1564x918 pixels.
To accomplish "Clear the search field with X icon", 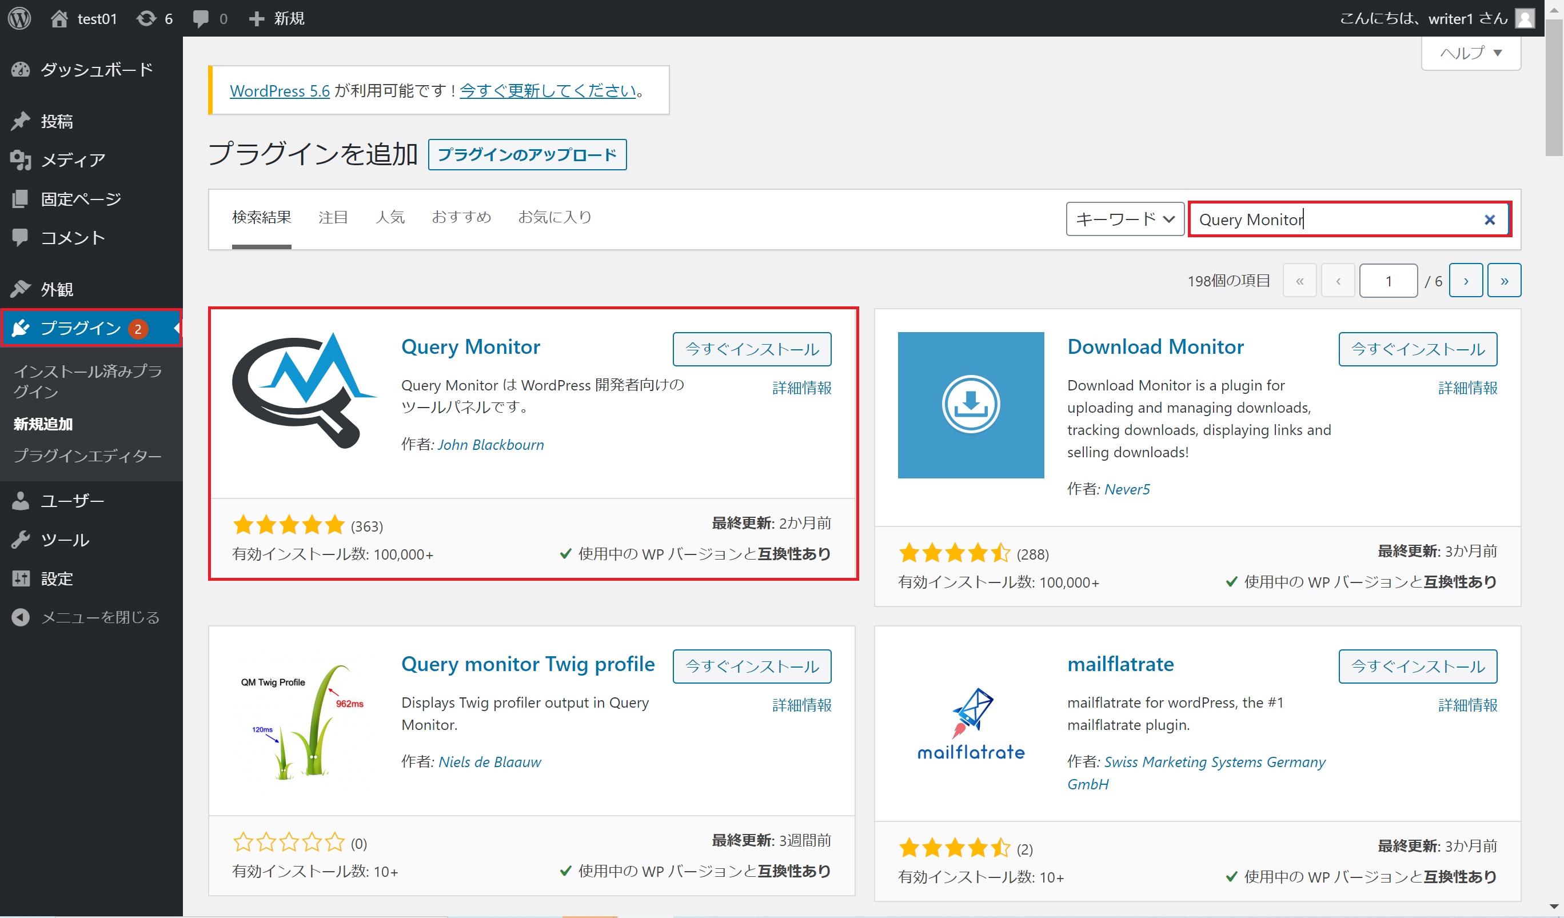I will tap(1490, 219).
